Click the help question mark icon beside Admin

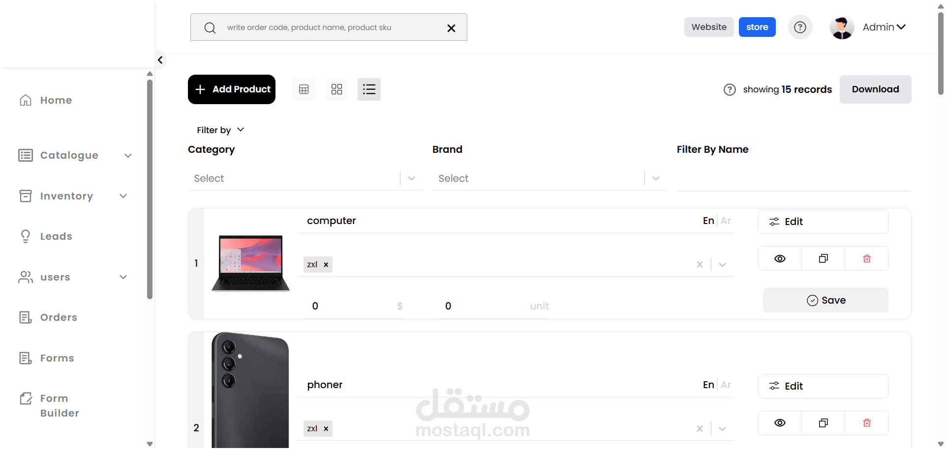[x=800, y=27]
